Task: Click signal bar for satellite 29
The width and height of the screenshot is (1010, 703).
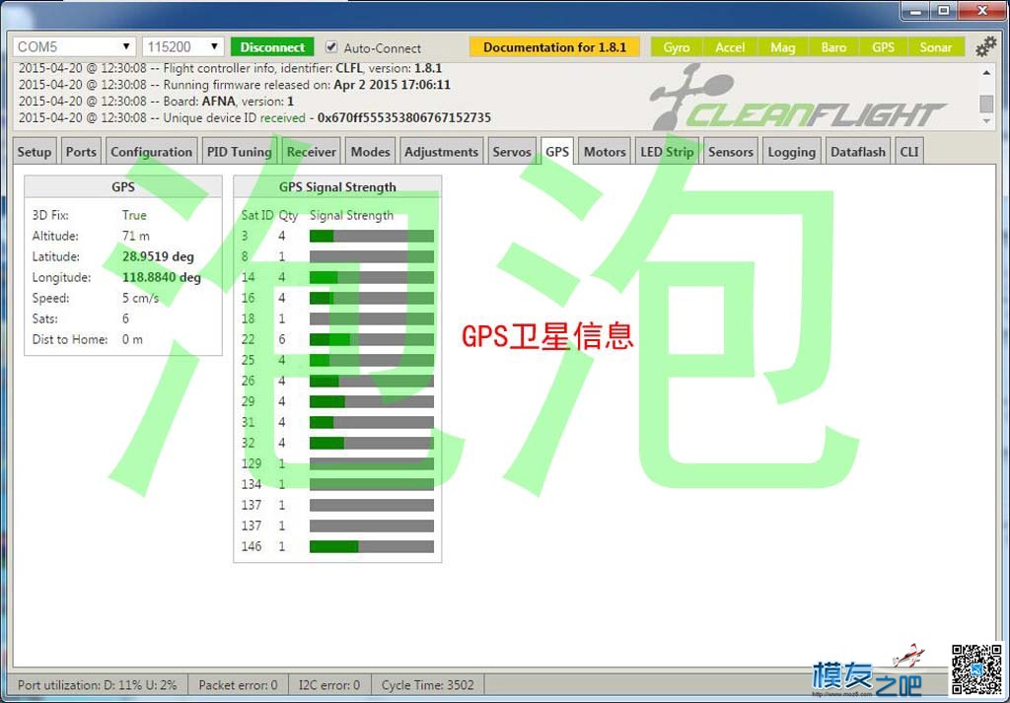Action: [x=372, y=401]
